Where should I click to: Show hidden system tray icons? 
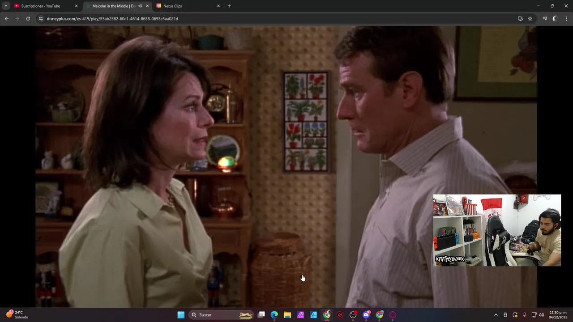coord(496,315)
